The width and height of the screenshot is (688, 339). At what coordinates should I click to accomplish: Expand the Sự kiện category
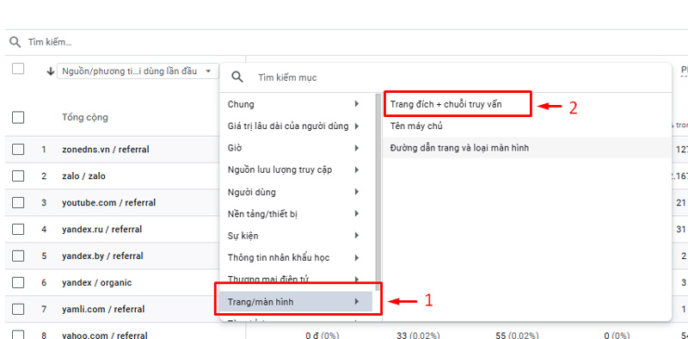296,236
